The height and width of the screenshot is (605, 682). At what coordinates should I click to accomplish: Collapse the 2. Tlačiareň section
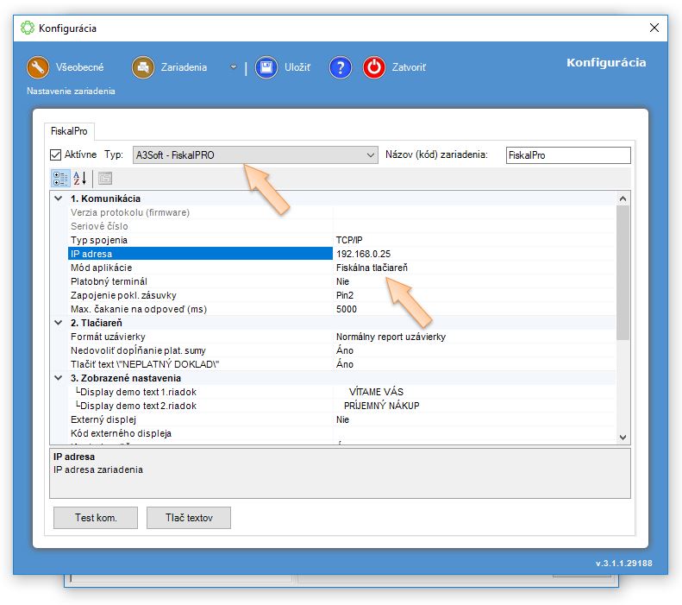pos(59,323)
